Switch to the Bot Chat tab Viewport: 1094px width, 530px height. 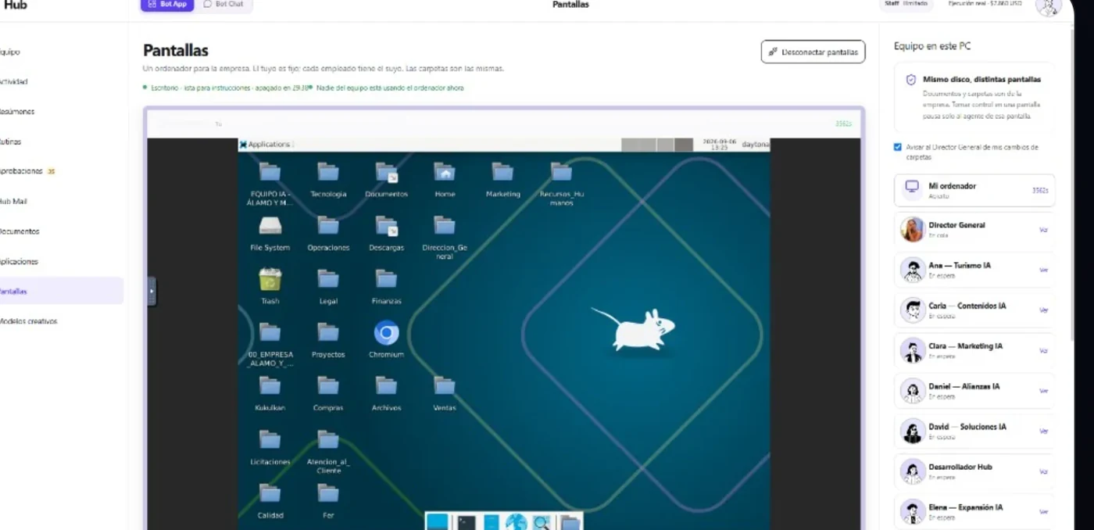point(223,5)
